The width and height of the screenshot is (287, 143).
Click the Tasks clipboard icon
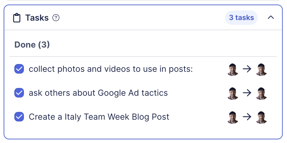[x=17, y=18]
